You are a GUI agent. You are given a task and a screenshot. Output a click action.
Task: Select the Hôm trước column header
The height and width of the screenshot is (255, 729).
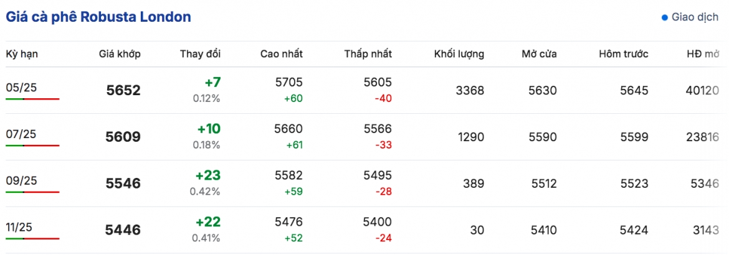pos(624,54)
